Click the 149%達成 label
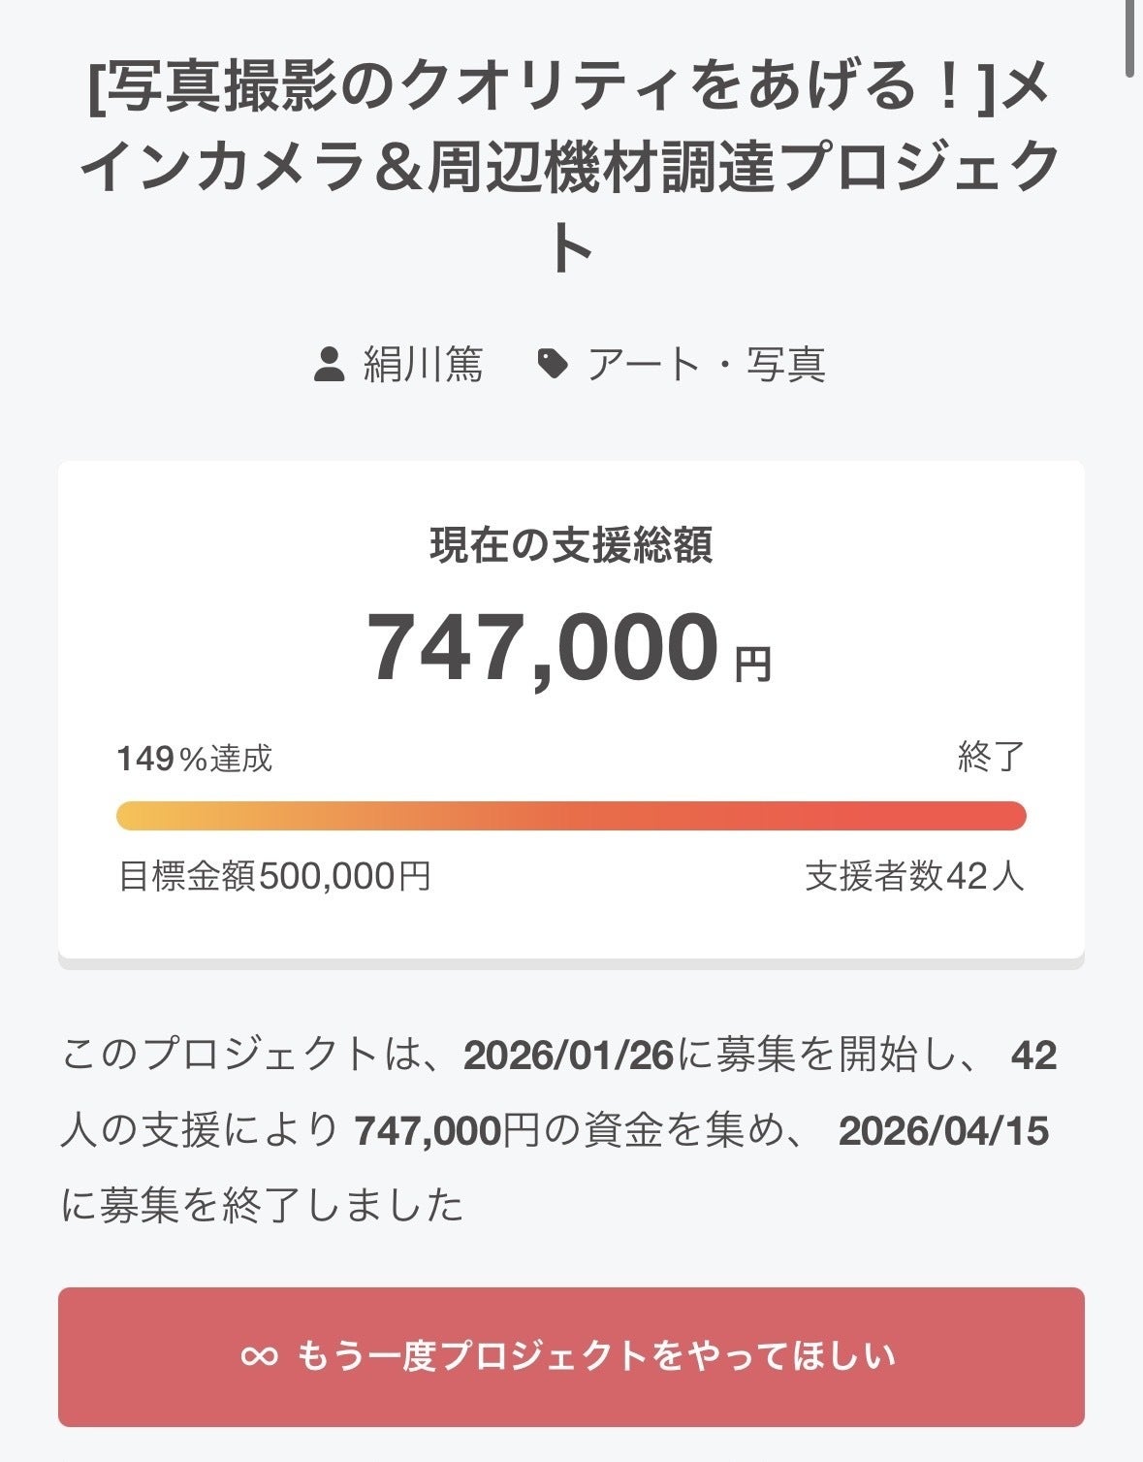1143x1462 pixels. [x=195, y=758]
